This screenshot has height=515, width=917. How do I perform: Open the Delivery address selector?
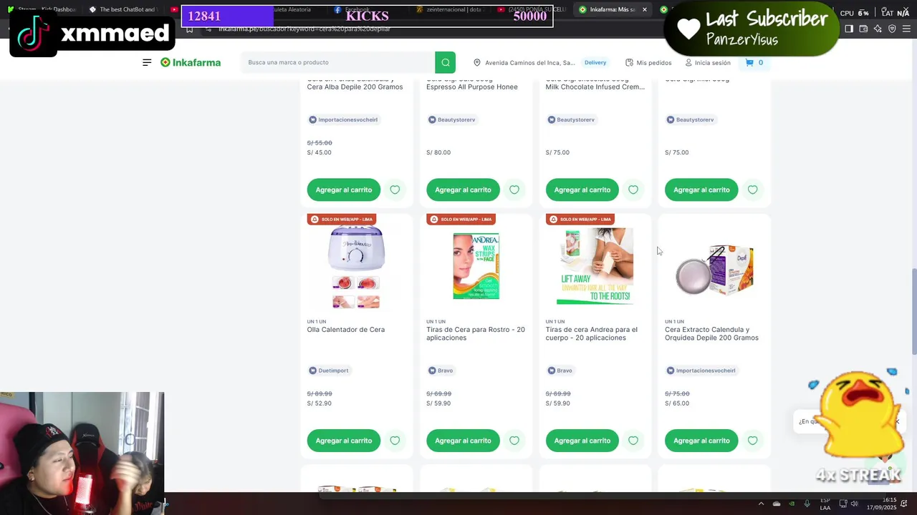[x=595, y=62]
